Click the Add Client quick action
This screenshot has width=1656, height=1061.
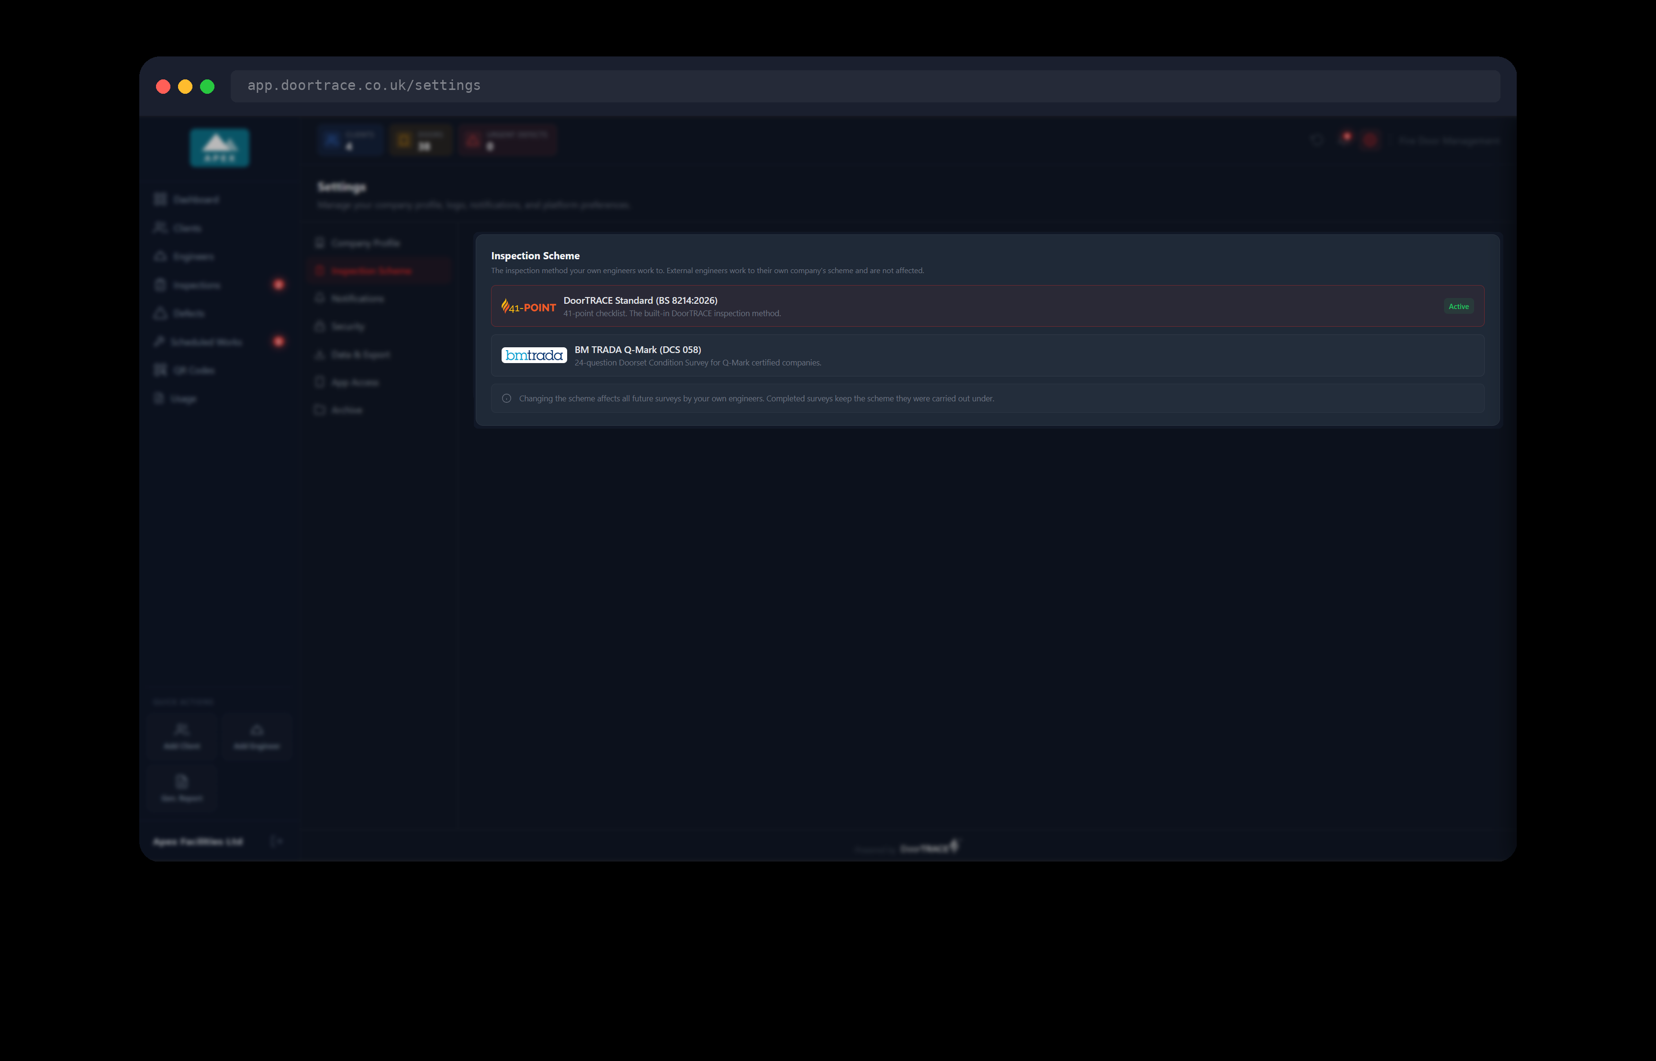(182, 737)
